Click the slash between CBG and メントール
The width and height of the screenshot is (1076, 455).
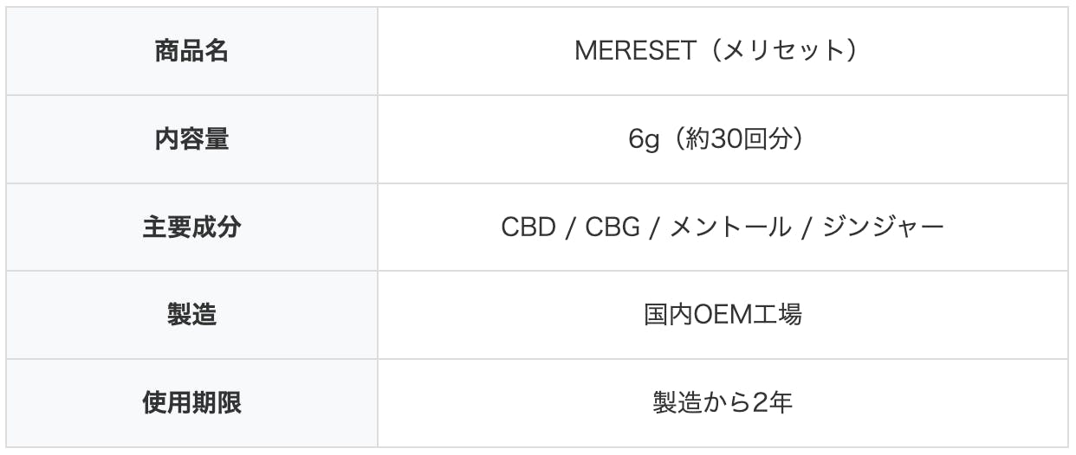point(656,227)
